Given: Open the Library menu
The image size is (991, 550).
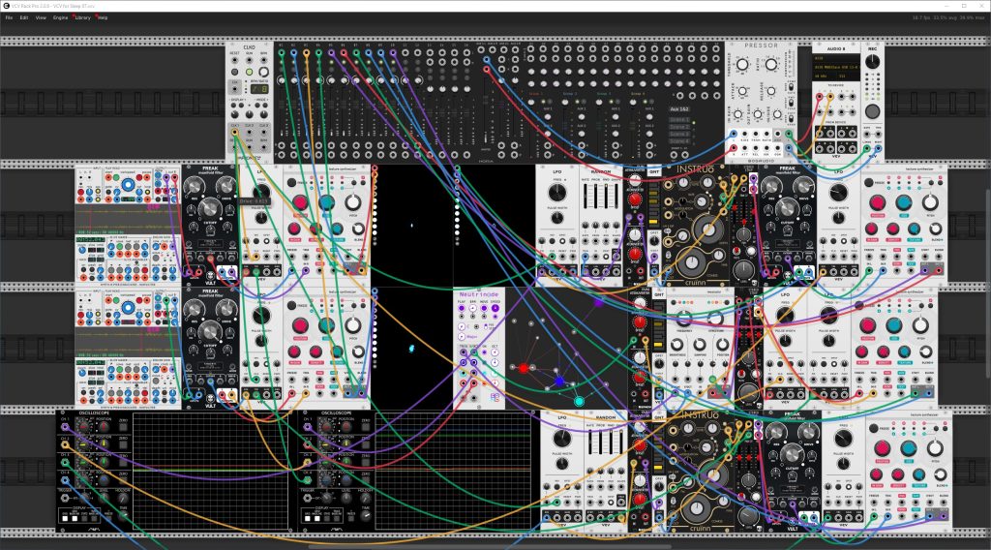Looking at the screenshot, I should point(83,17).
